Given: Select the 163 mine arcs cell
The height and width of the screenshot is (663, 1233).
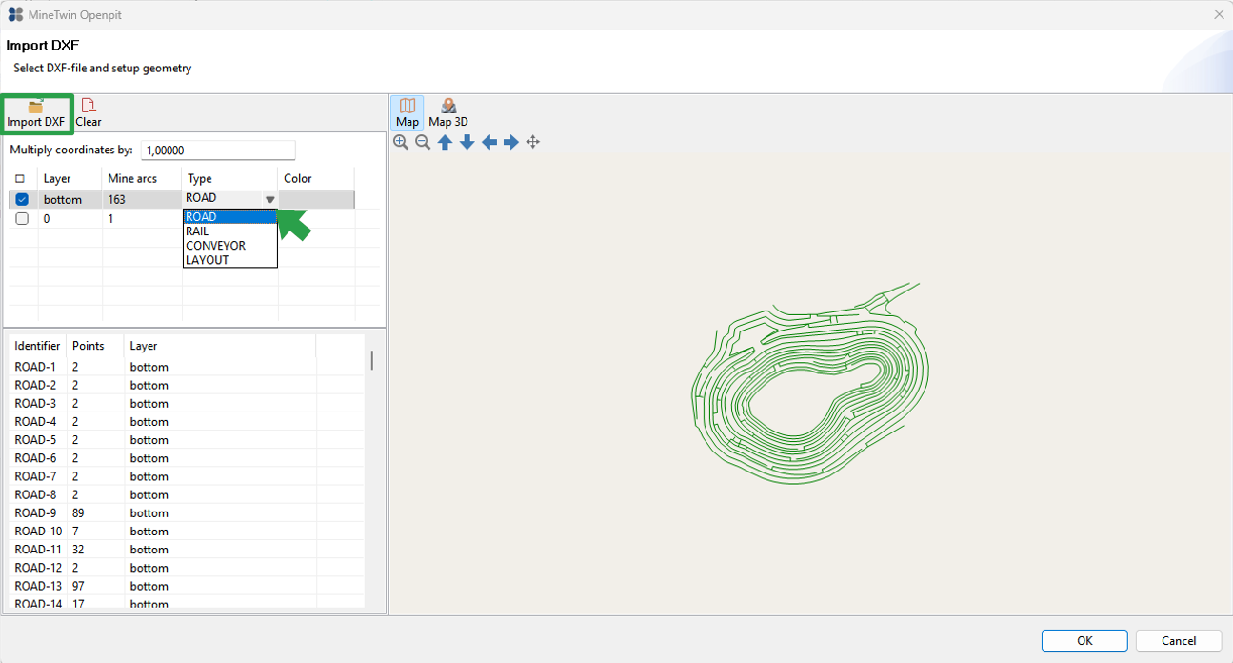Looking at the screenshot, I should click(x=142, y=200).
